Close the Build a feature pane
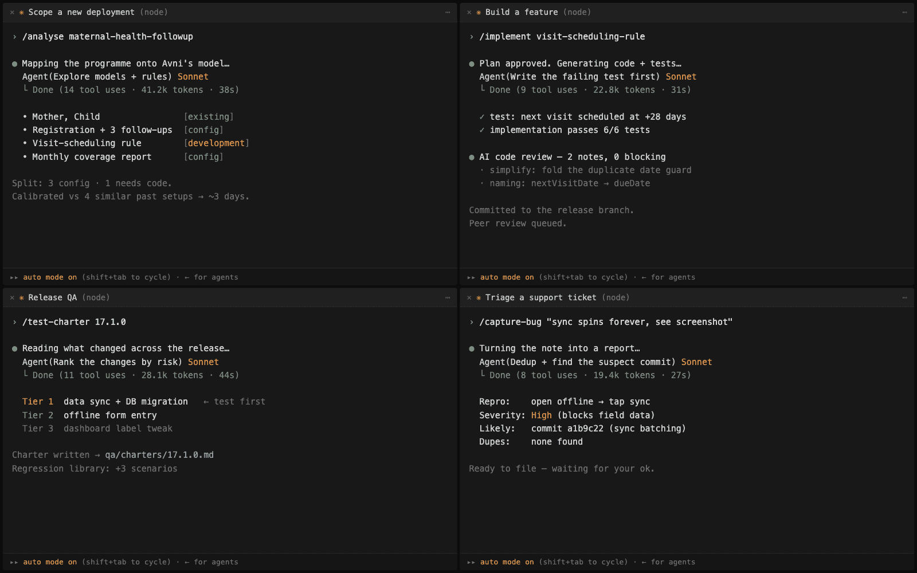Image resolution: width=917 pixels, height=573 pixels. point(469,12)
